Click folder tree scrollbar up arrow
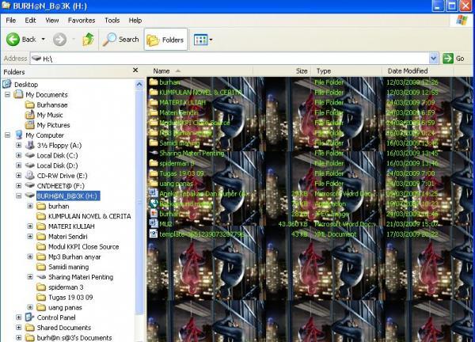 point(139,84)
